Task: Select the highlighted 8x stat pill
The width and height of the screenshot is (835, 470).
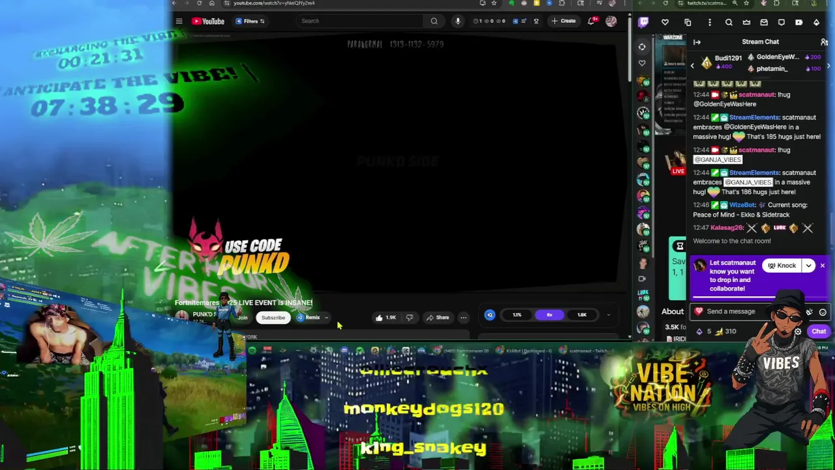Action: click(x=549, y=315)
